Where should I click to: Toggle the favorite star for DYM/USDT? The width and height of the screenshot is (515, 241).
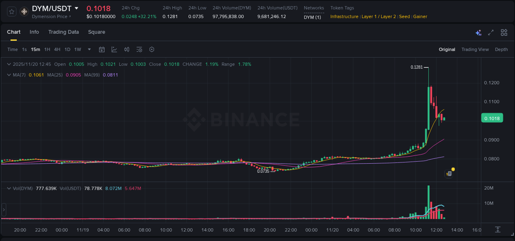(x=11, y=11)
